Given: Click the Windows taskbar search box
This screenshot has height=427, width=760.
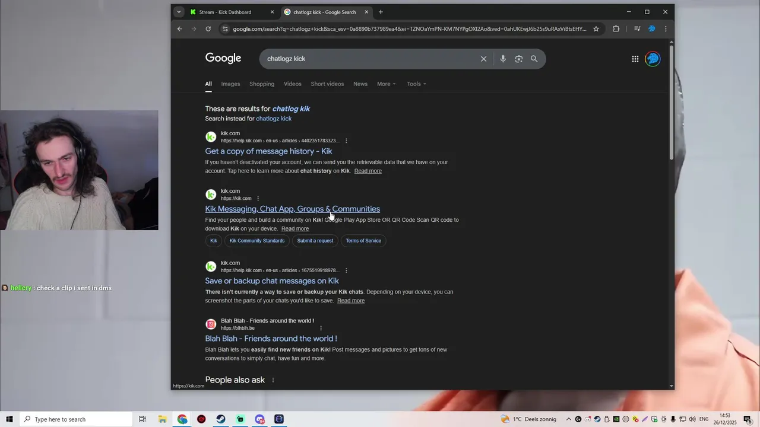Looking at the screenshot, I should point(76,419).
